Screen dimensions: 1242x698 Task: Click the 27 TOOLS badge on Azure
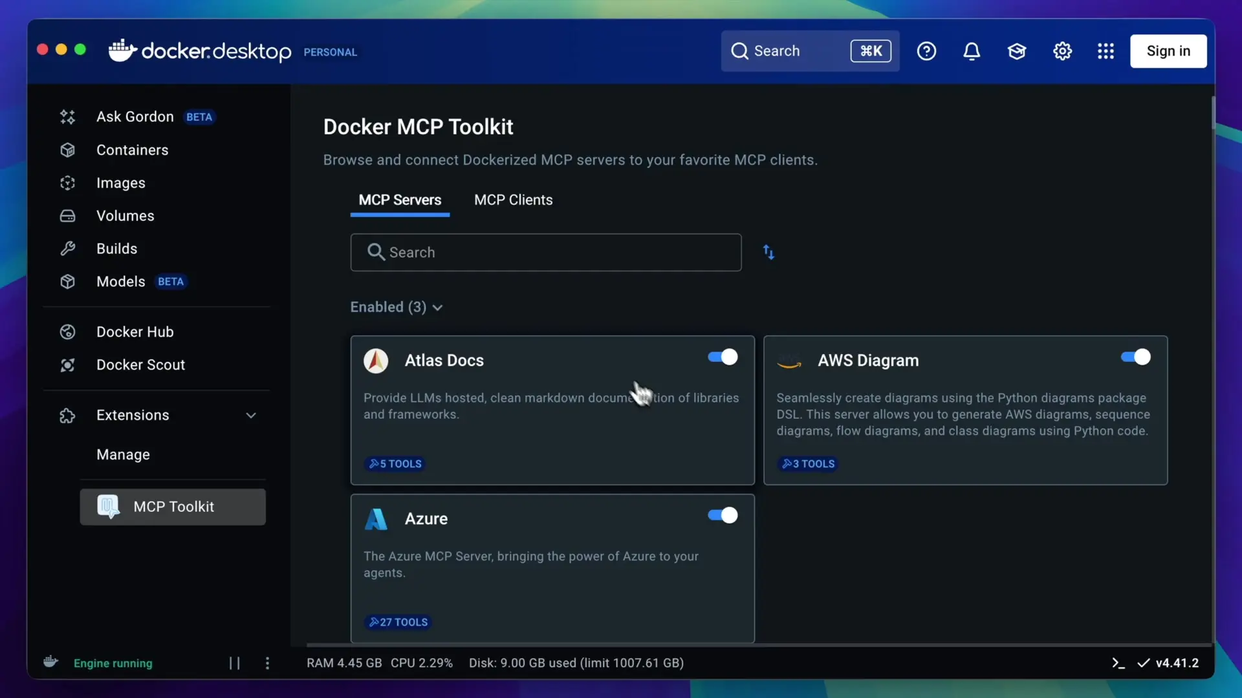(398, 622)
